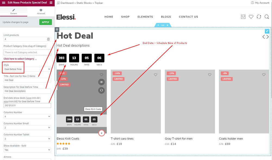Click the End date input field
Viewport: 272px width, 160px height.
tap(27, 105)
